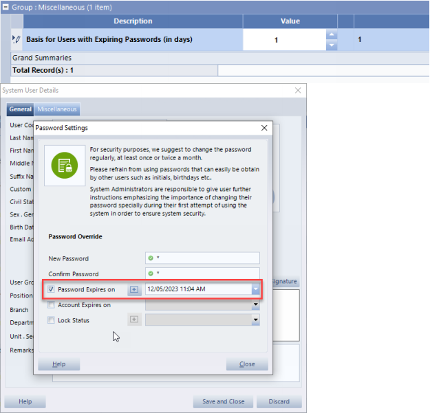This screenshot has height=413, width=430.
Task: Click plus button beside Lock Status
Action: pyautogui.click(x=134, y=320)
